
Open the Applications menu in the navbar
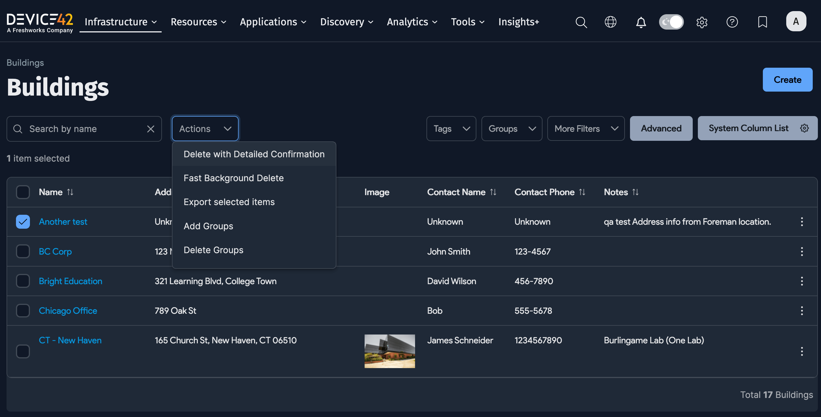click(x=273, y=22)
